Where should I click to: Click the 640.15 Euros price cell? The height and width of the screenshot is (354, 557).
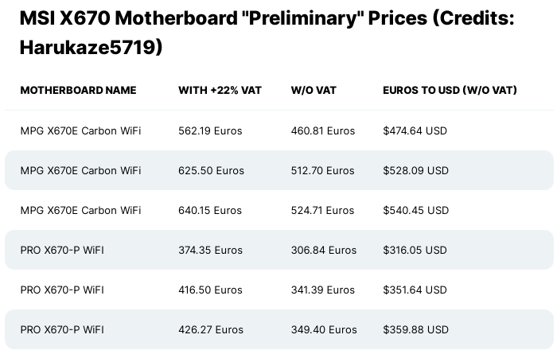pyautogui.click(x=210, y=210)
